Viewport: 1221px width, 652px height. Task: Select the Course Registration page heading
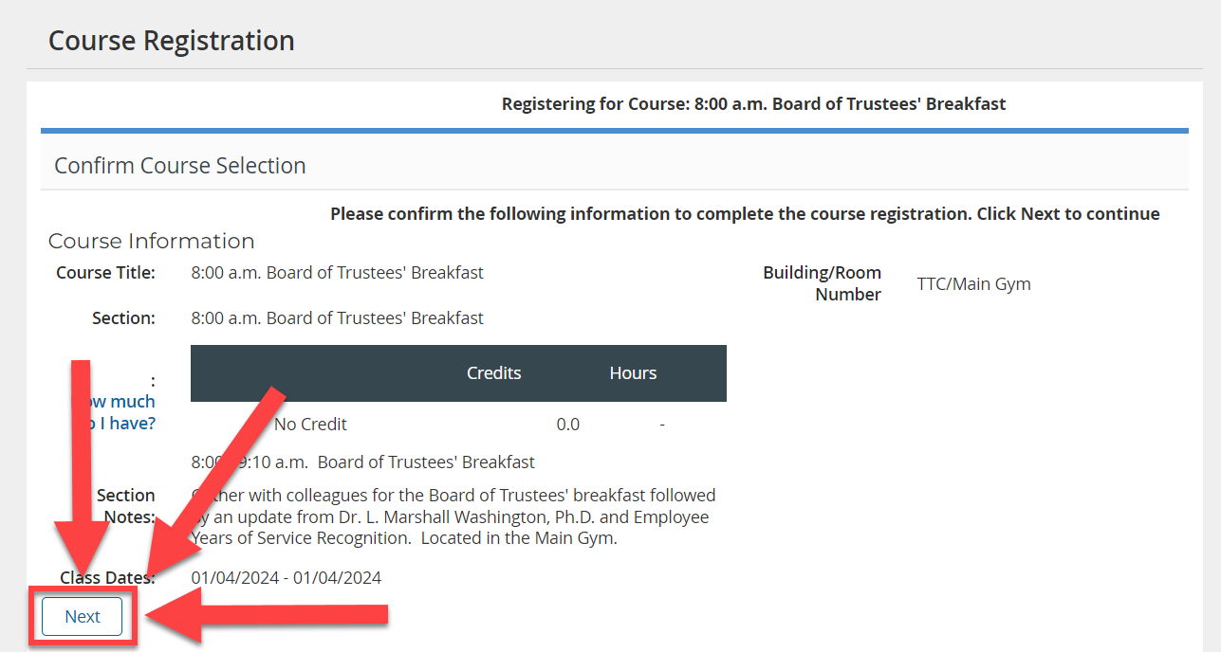172,41
